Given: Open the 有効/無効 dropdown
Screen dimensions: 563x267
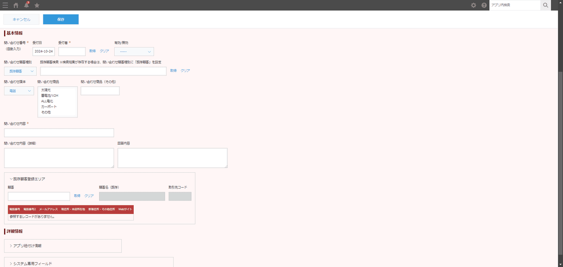Looking at the screenshot, I should 134,51.
